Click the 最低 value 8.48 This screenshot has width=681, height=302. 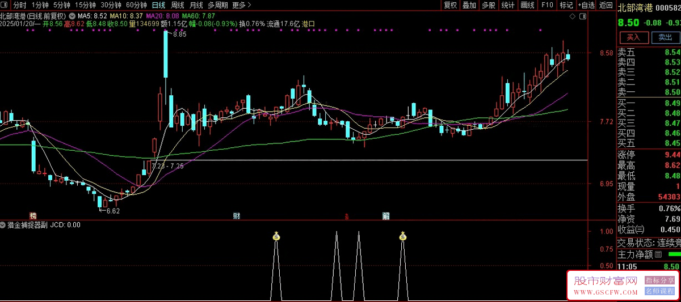pyautogui.click(x=672, y=176)
